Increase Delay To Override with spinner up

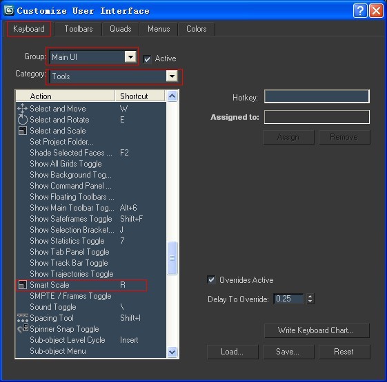point(310,296)
